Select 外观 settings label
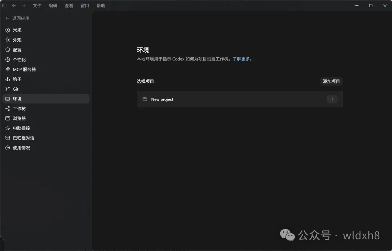The width and height of the screenshot is (392, 251). point(17,40)
